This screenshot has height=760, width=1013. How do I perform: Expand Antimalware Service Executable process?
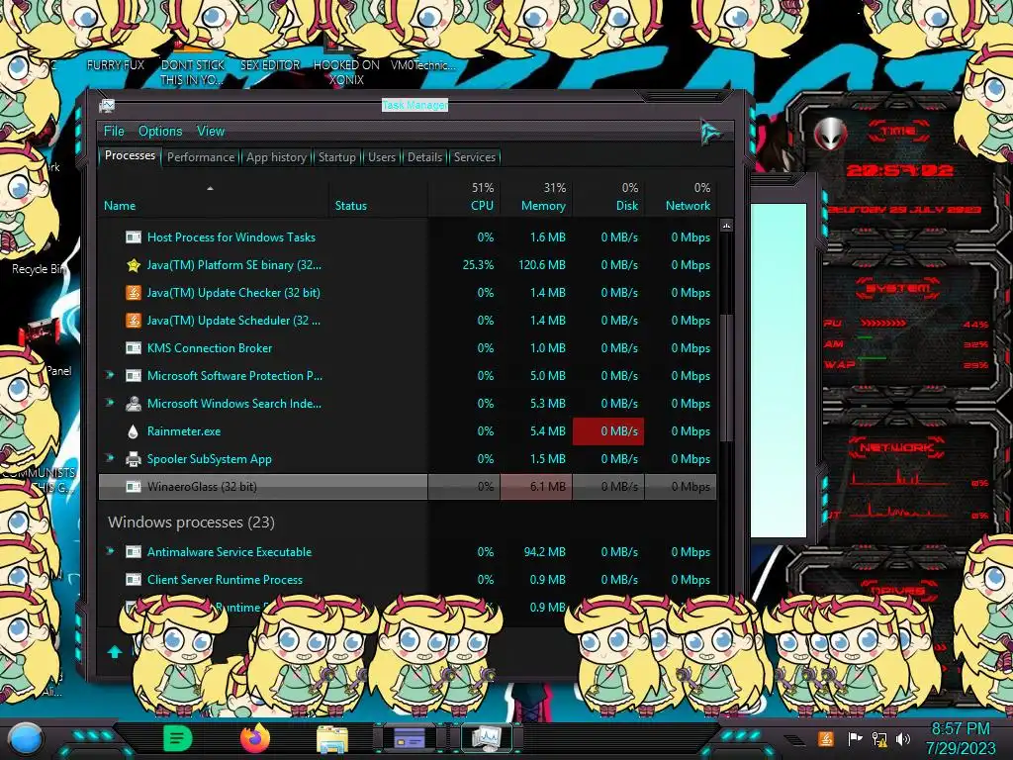pos(109,551)
